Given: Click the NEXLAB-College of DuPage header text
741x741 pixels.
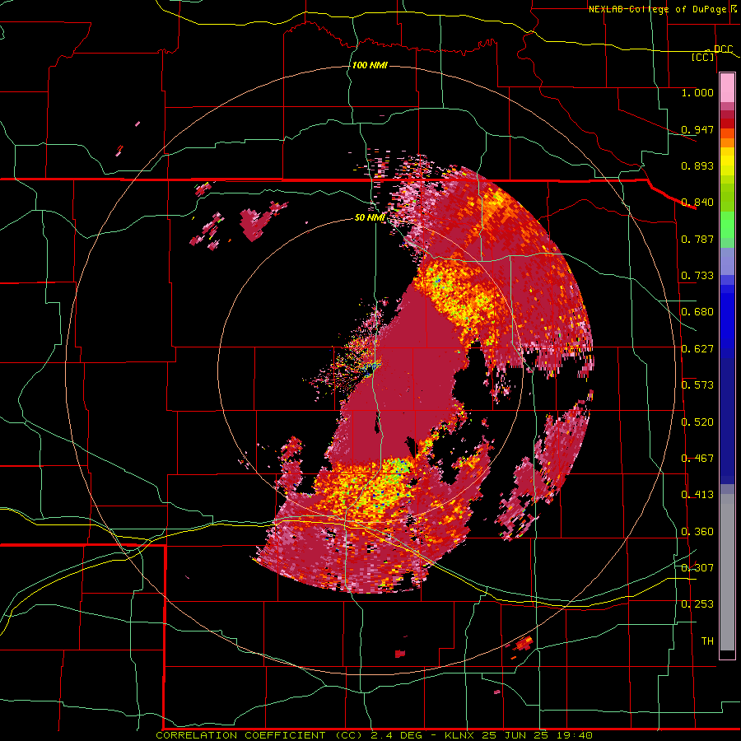Looking at the screenshot, I should [657, 9].
